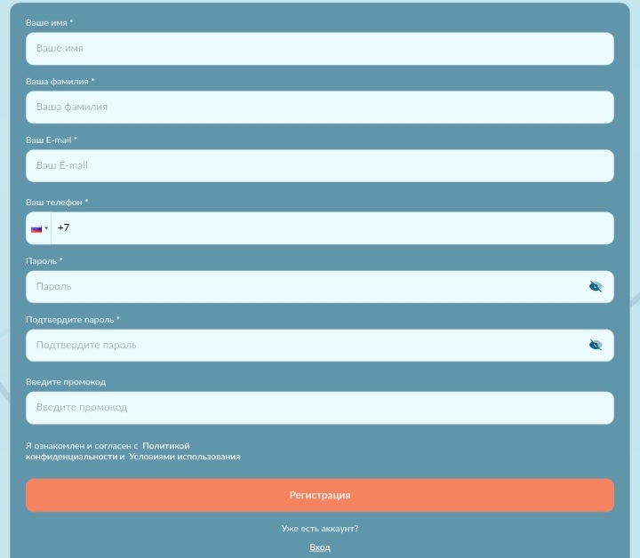Screen dimensions: 640x558
Task: Click the Ваше имя input field
Action: 319,49
